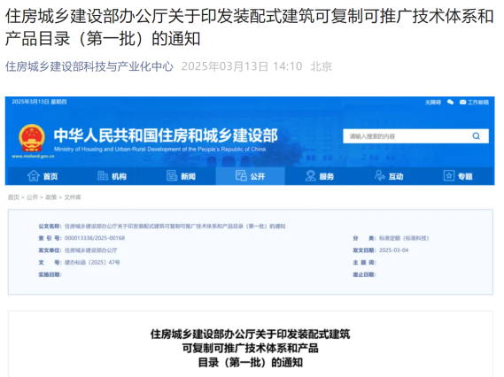Click the home icon beside 首页

tap(34, 175)
